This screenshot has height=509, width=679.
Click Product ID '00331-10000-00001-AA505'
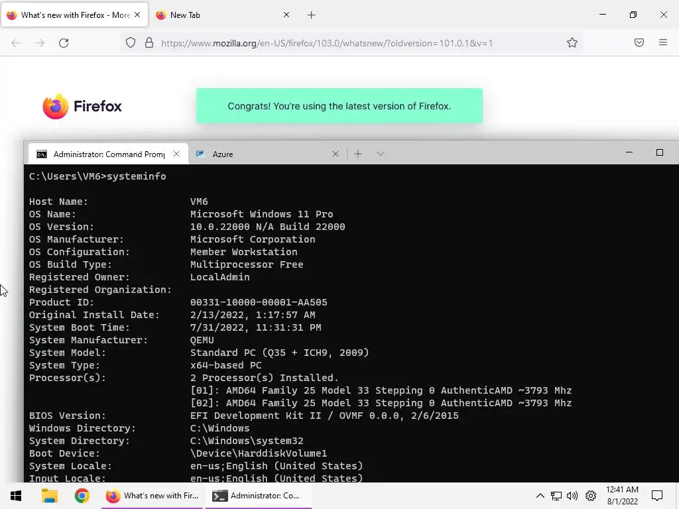tap(259, 302)
